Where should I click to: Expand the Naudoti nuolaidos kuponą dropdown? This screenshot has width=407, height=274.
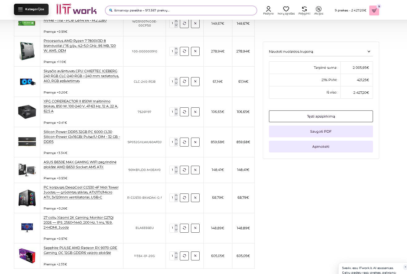click(321, 52)
